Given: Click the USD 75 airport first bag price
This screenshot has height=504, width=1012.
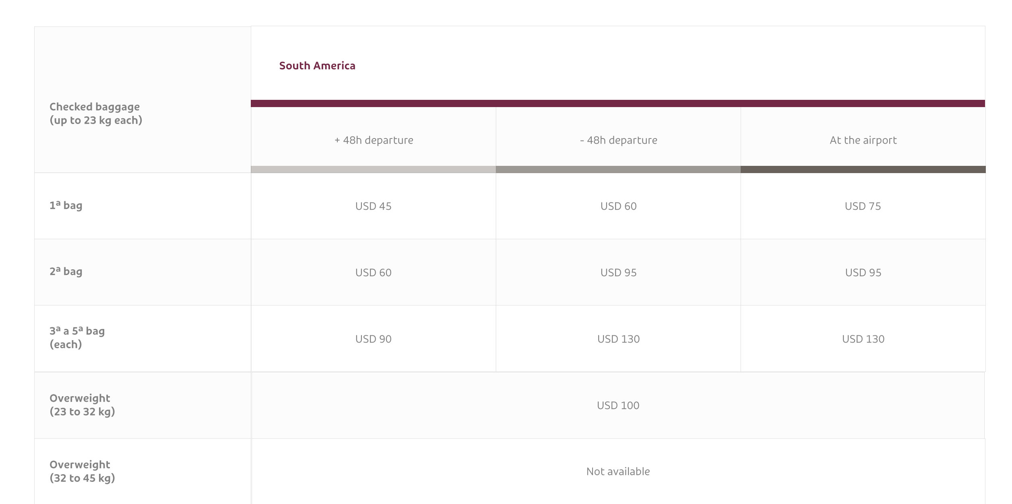Looking at the screenshot, I should pyautogui.click(x=863, y=206).
